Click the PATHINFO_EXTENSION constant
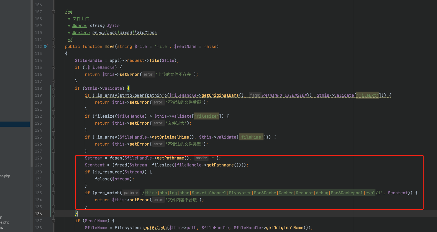 pos(284,95)
